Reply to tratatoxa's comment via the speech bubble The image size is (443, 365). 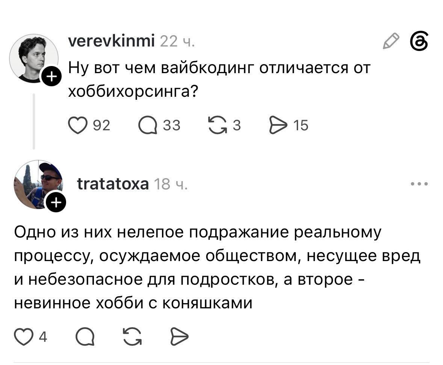(x=85, y=336)
